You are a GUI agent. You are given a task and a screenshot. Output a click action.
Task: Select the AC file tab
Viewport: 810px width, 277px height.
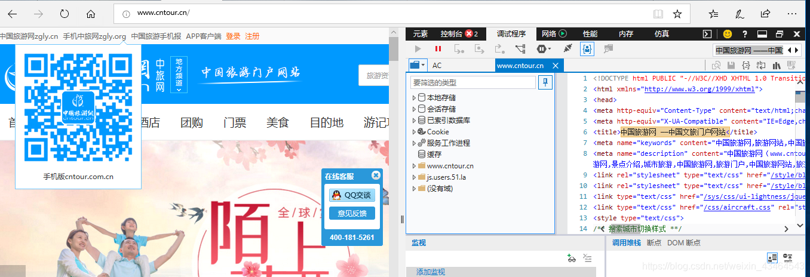[x=437, y=66]
